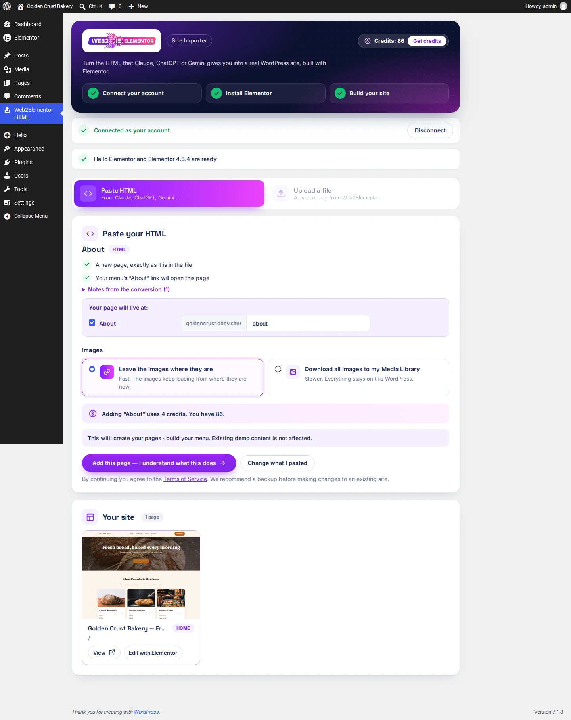Click the Build your site step
This screenshot has width=571, height=720.
pos(389,93)
